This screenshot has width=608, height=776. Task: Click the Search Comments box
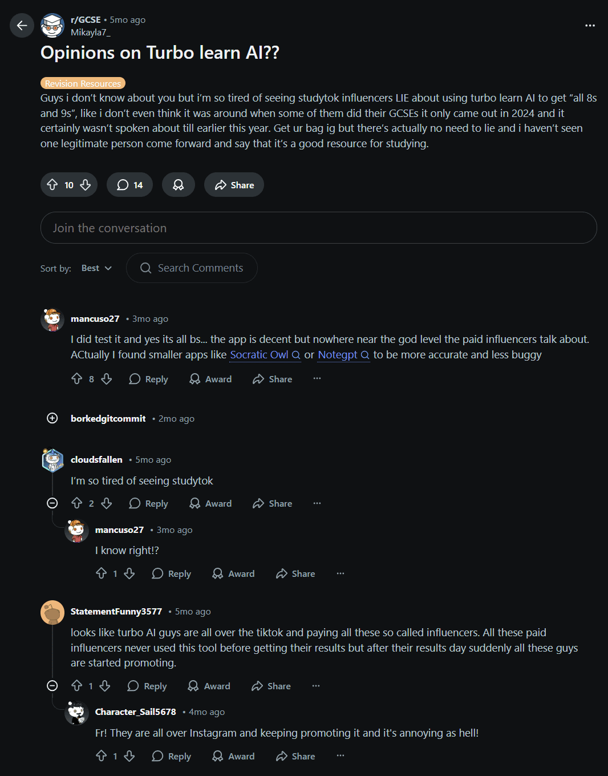192,268
